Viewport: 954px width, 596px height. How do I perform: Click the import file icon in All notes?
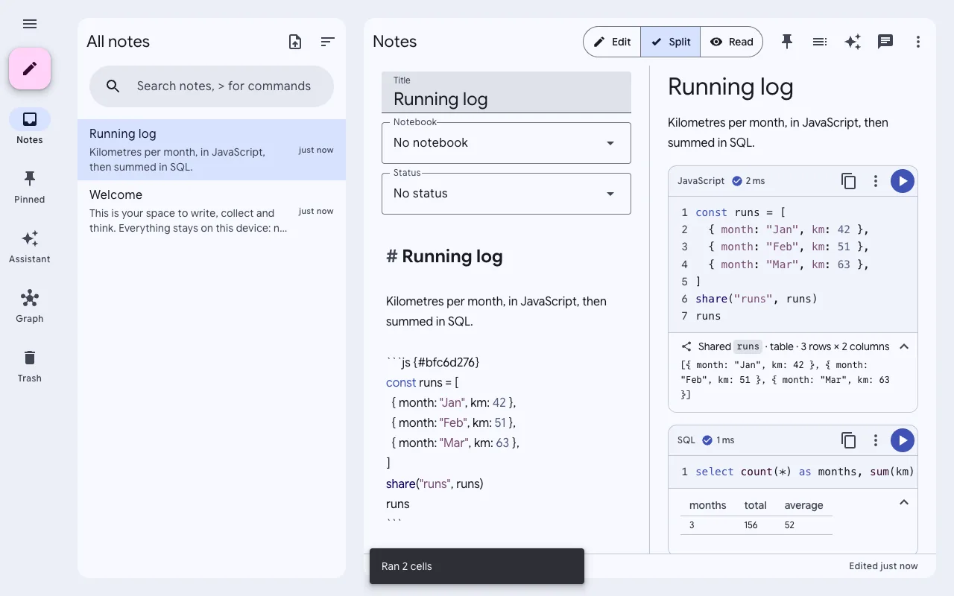pos(295,42)
